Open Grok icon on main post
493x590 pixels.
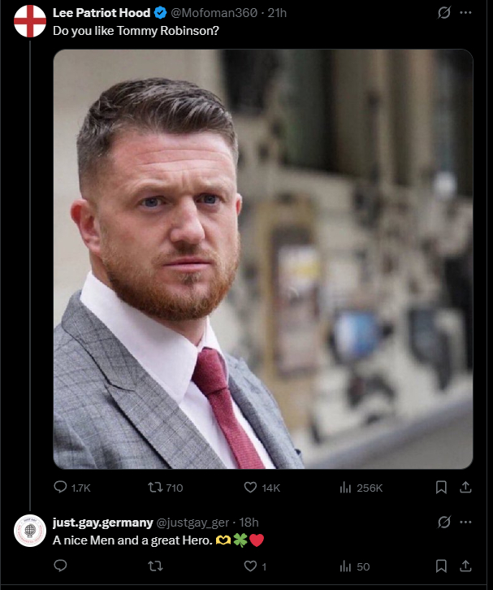443,13
